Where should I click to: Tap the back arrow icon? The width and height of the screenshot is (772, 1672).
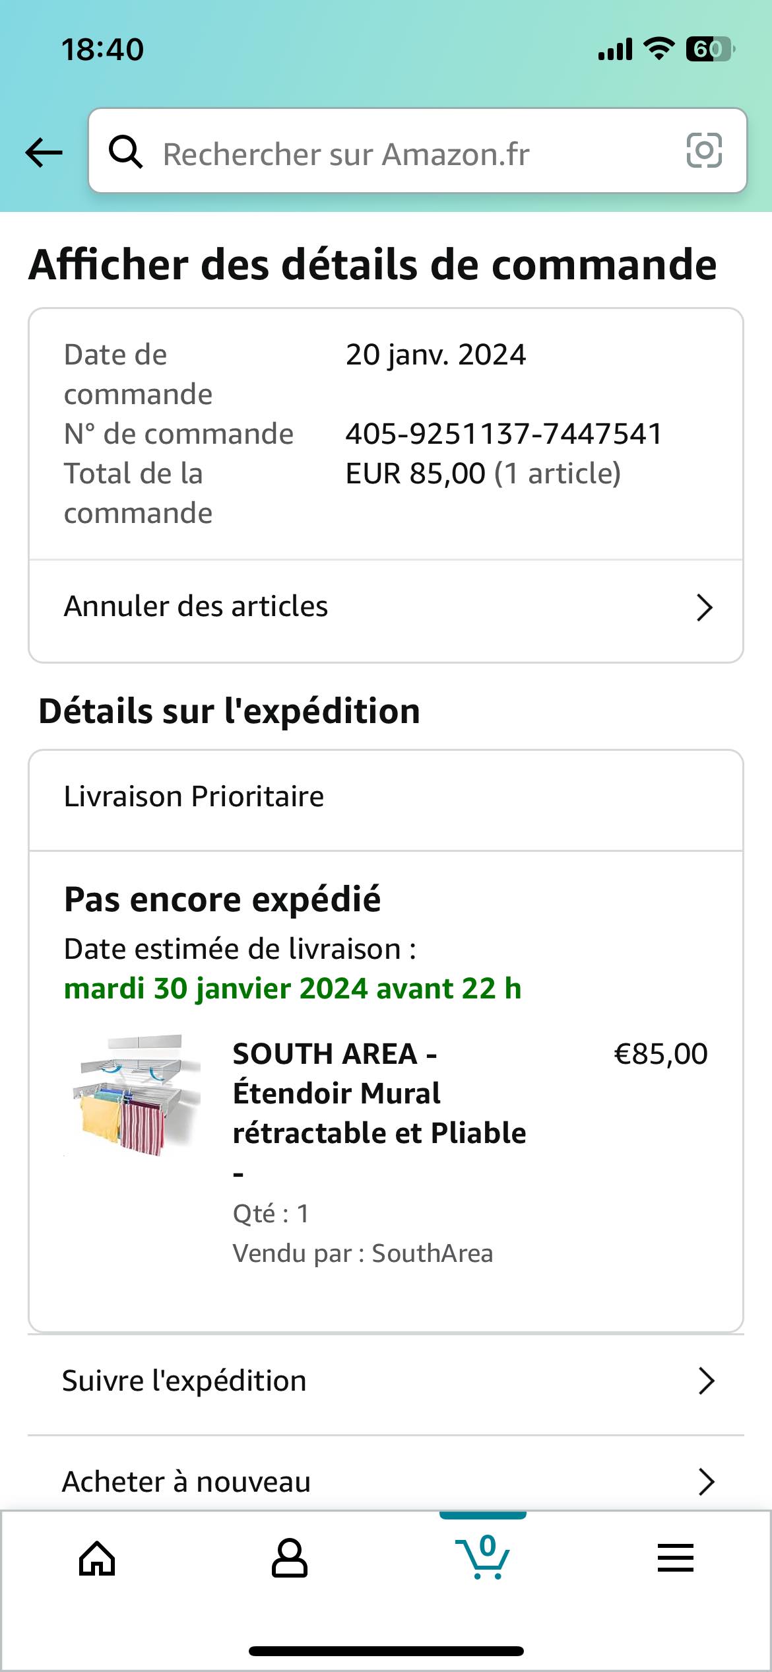(x=44, y=153)
